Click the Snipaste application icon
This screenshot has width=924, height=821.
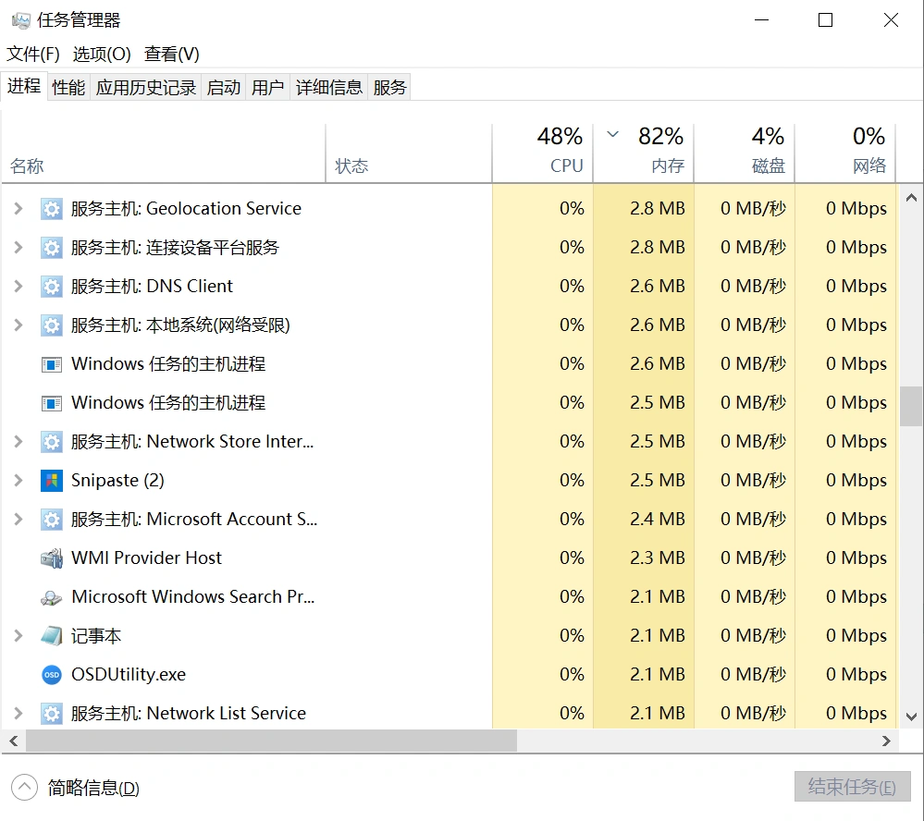(x=52, y=481)
